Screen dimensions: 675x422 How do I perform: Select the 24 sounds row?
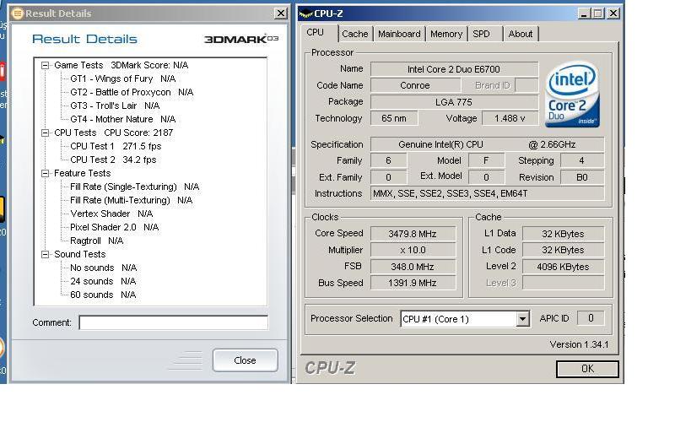tap(103, 281)
